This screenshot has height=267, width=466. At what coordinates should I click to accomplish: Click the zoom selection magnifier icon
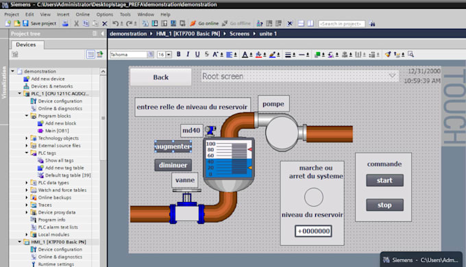pos(410,54)
